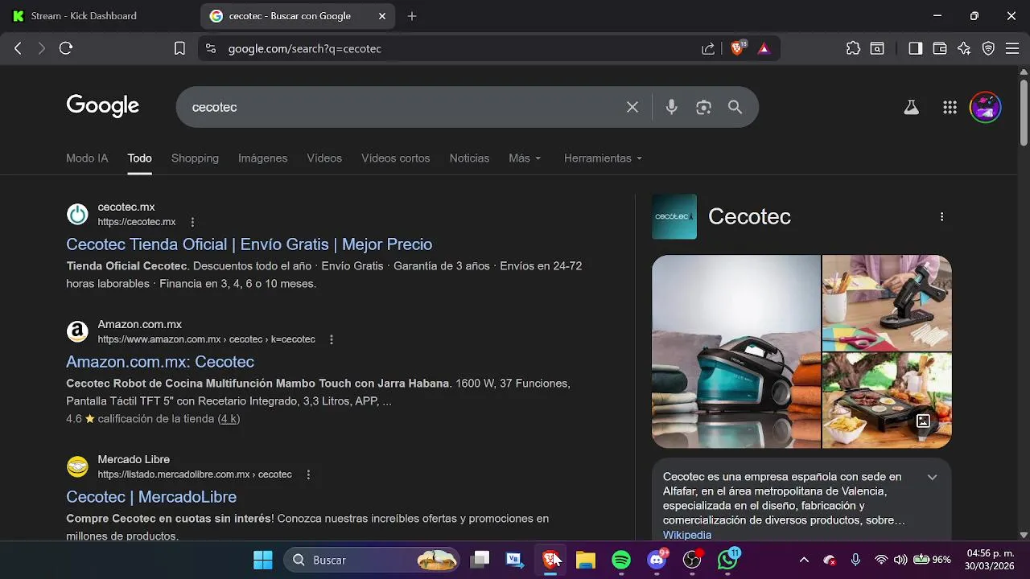This screenshot has width=1030, height=579.
Task: Switch to Stream - Kick Dashboard tab
Action: click(x=84, y=16)
